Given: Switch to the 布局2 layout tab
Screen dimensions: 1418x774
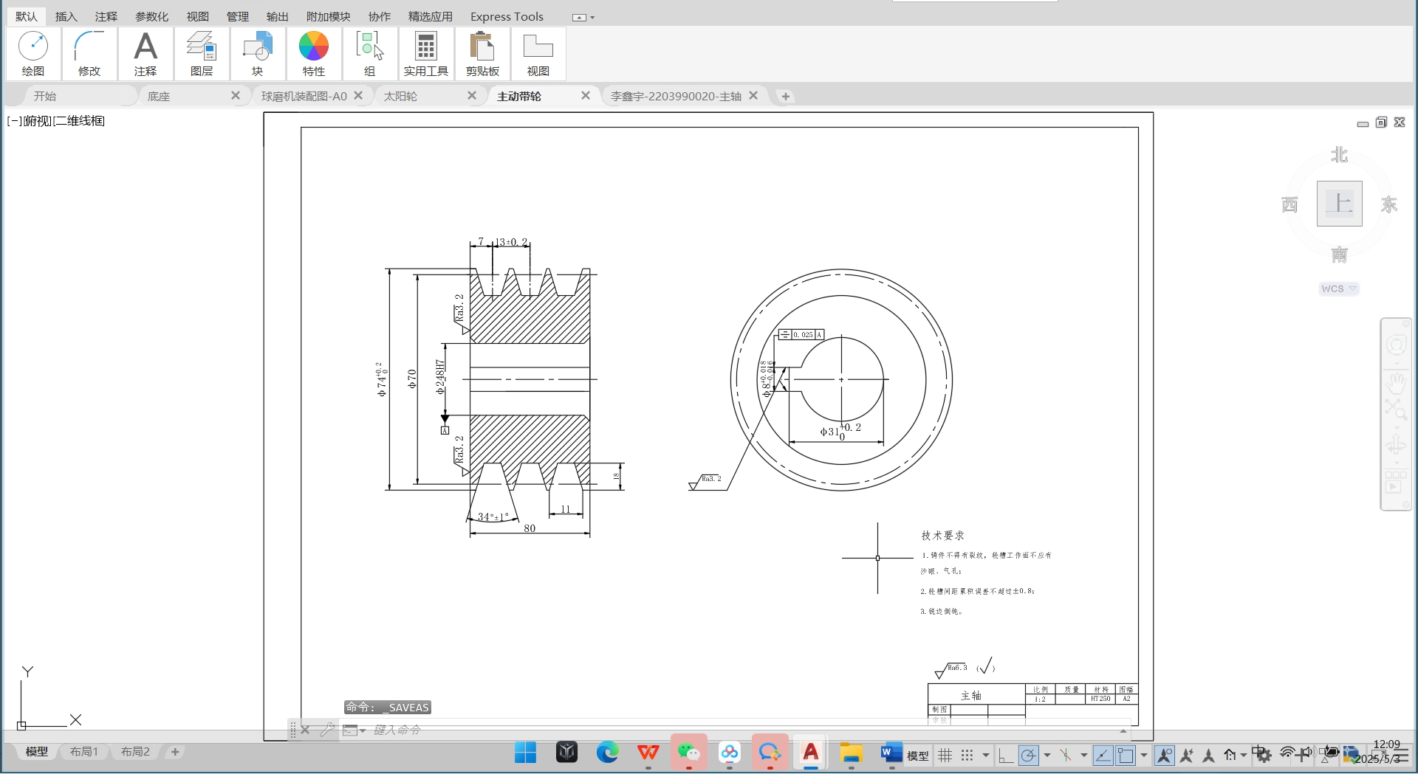Looking at the screenshot, I should (x=135, y=751).
